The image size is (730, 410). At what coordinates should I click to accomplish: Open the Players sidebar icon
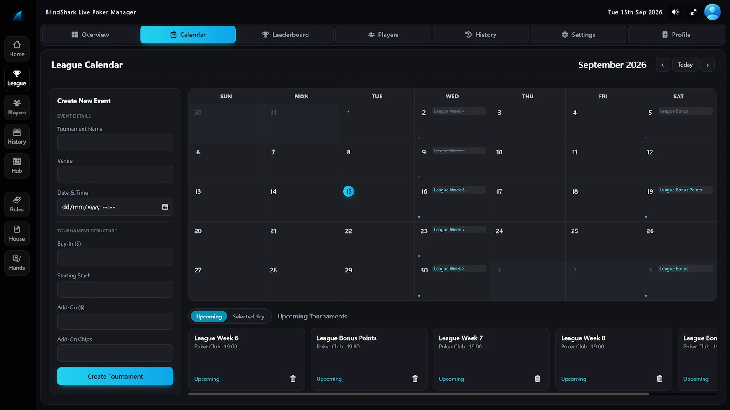[17, 108]
